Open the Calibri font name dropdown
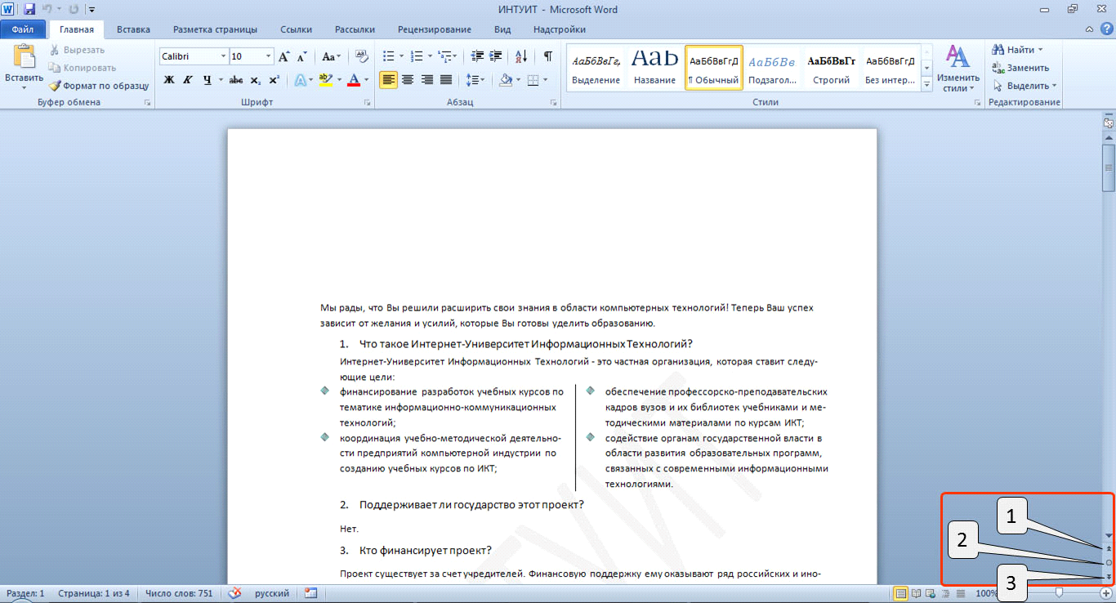This screenshot has height=603, width=1116. click(x=223, y=56)
